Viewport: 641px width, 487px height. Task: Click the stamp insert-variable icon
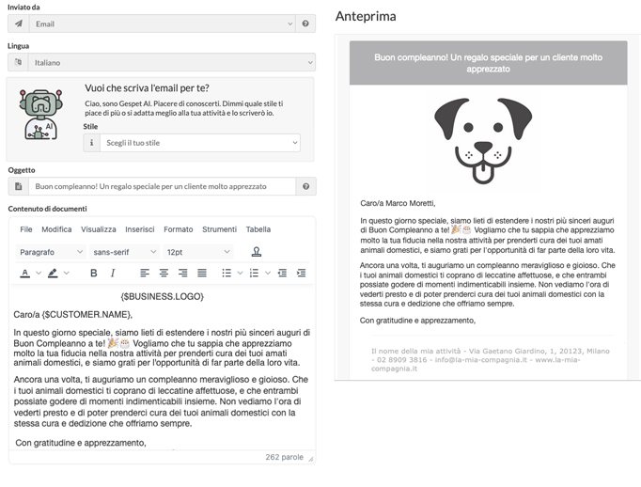tap(257, 252)
